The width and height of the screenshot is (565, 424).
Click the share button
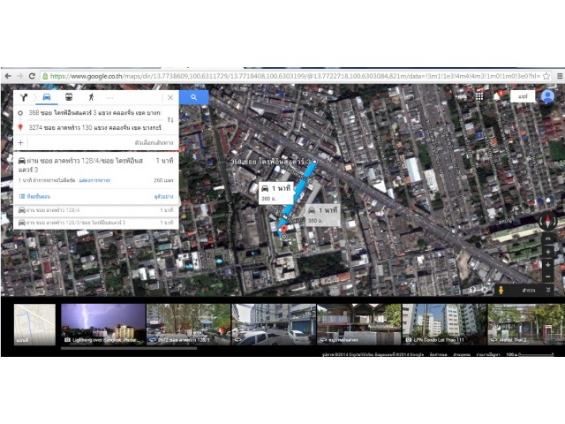pos(523,96)
